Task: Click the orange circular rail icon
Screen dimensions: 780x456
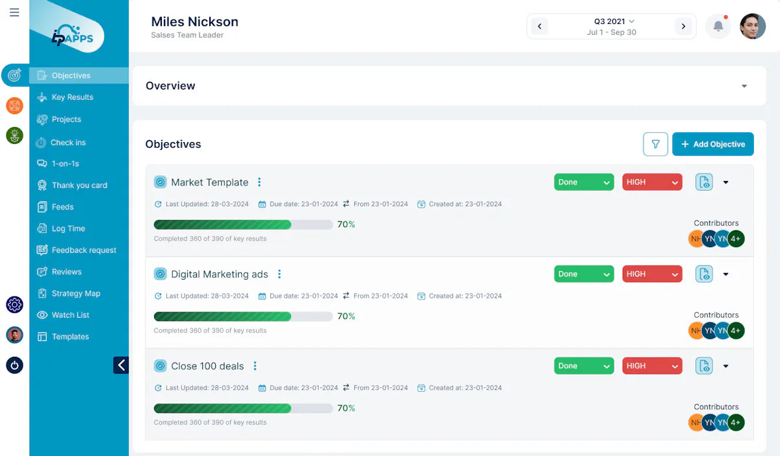Action: (14, 105)
